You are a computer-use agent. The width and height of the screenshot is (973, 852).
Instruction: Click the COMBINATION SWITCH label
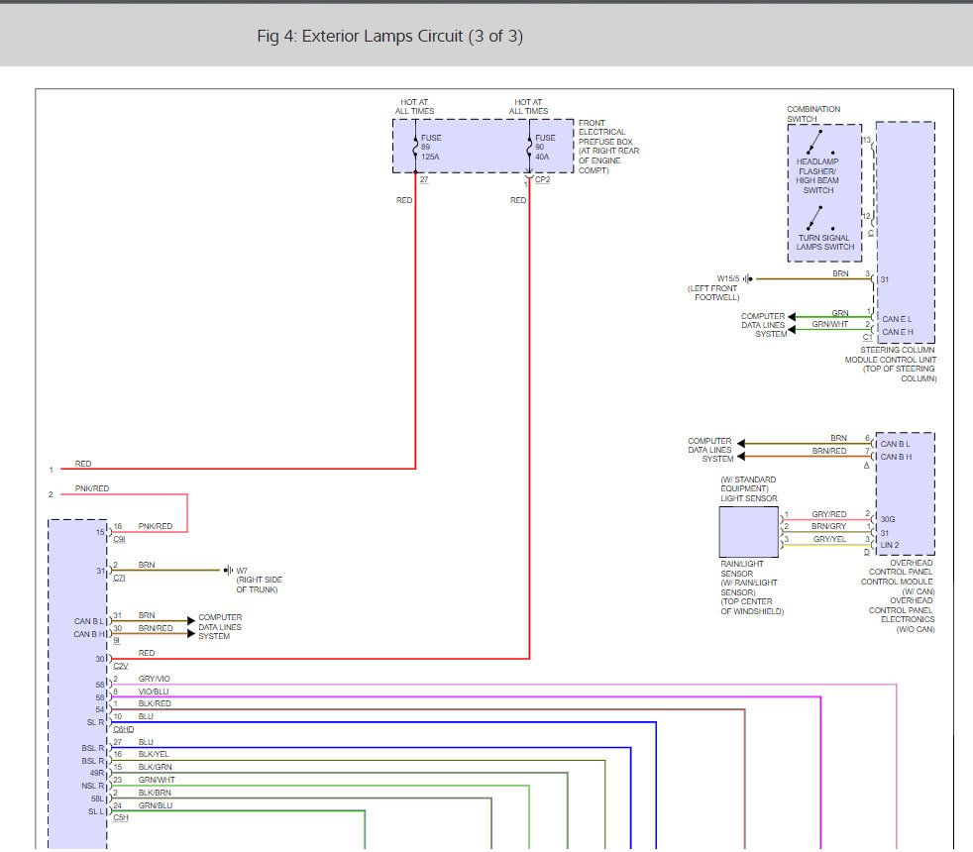click(812, 114)
